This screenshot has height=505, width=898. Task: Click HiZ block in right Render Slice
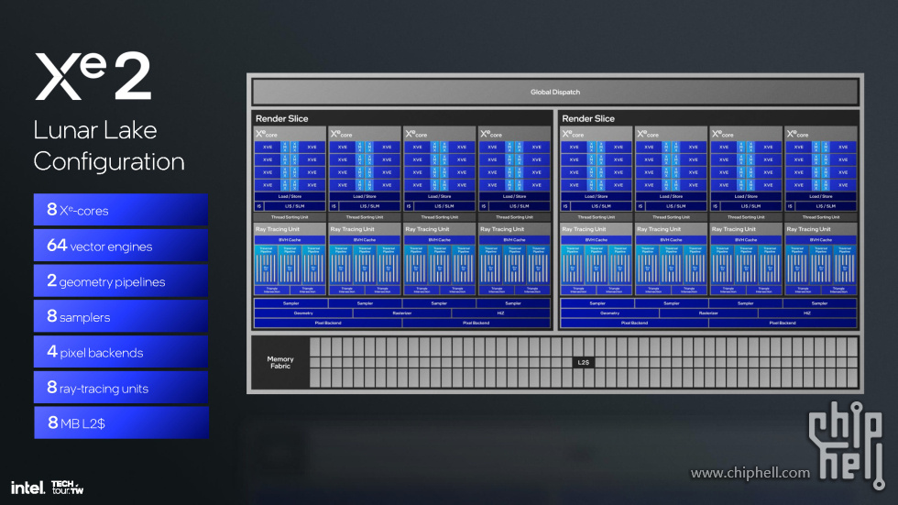(807, 313)
